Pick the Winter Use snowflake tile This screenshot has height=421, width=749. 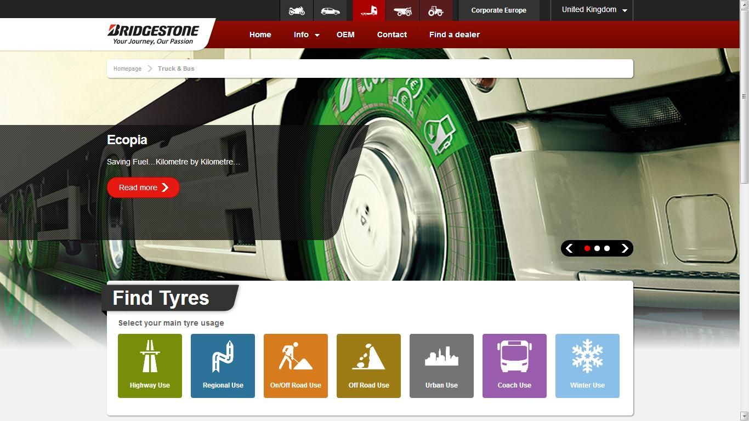[x=587, y=365]
